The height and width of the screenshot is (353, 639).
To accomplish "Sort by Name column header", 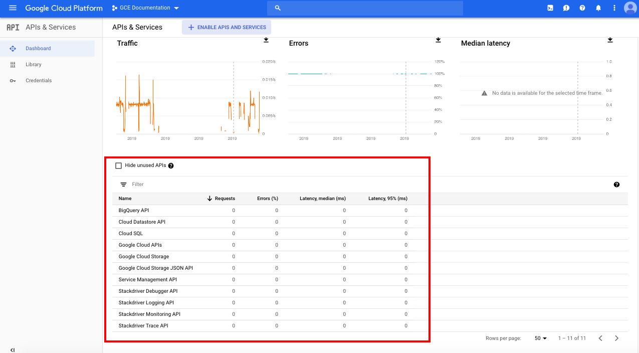I will [125, 199].
